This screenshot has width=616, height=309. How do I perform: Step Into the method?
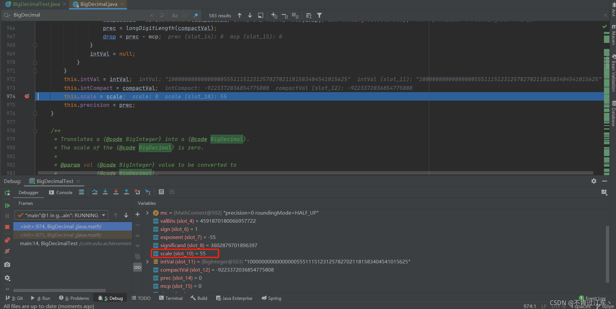[x=105, y=192]
